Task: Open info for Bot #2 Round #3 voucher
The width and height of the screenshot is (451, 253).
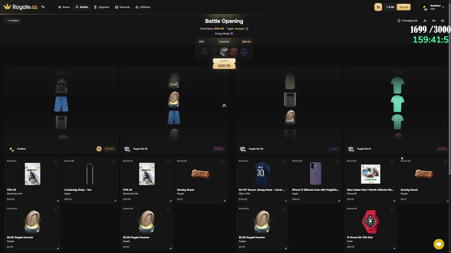Action: (168, 210)
